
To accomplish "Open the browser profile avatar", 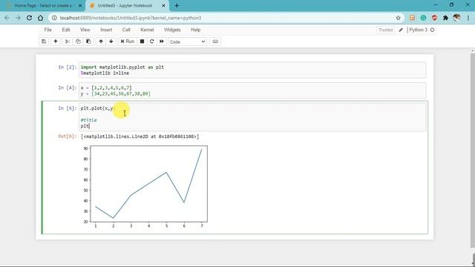I will (457, 18).
